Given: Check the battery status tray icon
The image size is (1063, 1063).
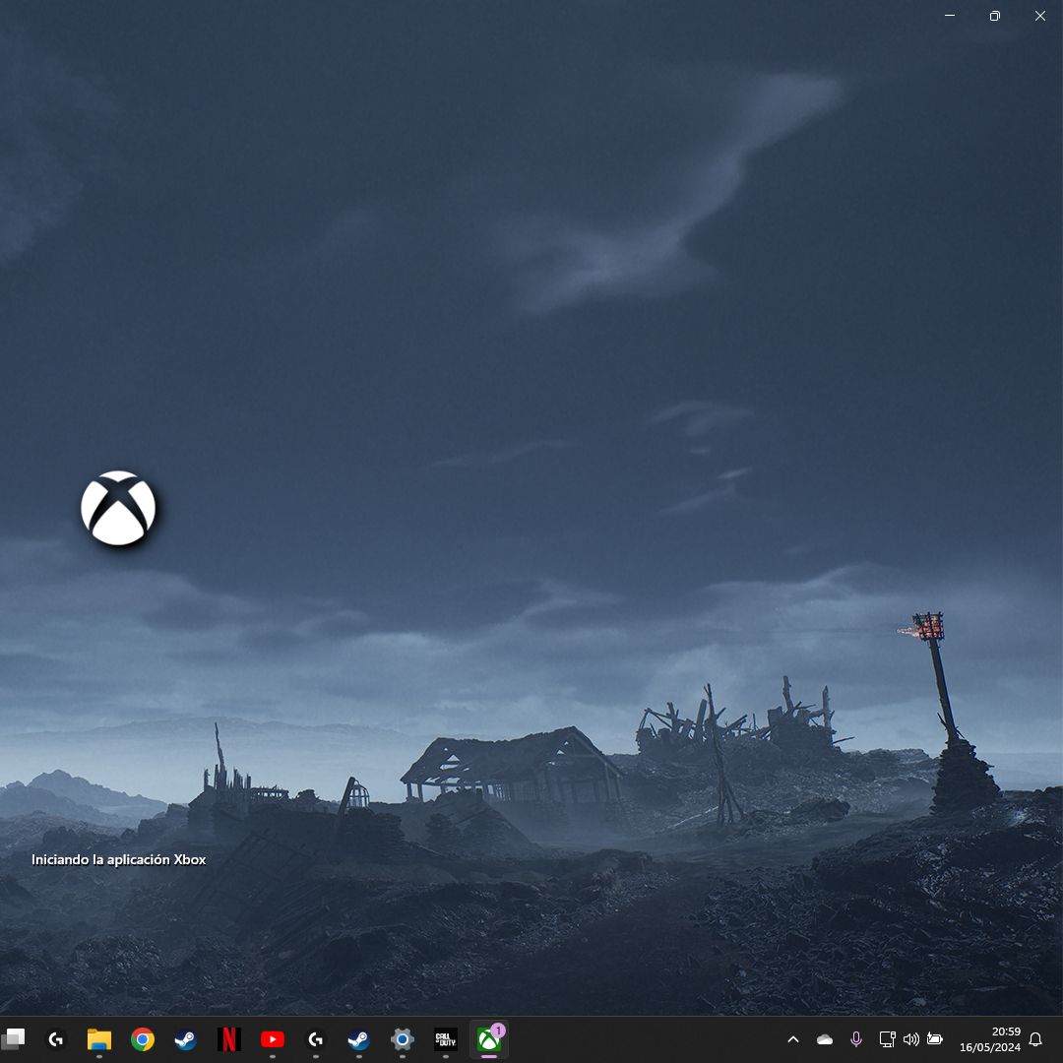Looking at the screenshot, I should tap(935, 1038).
